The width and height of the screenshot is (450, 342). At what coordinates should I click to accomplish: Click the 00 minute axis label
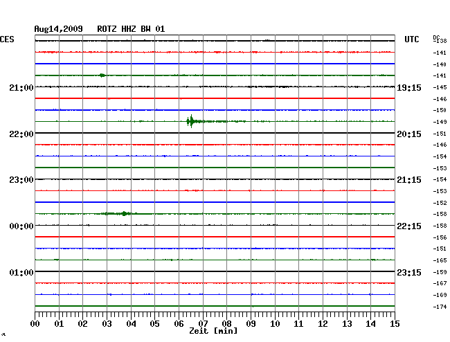click(35, 324)
